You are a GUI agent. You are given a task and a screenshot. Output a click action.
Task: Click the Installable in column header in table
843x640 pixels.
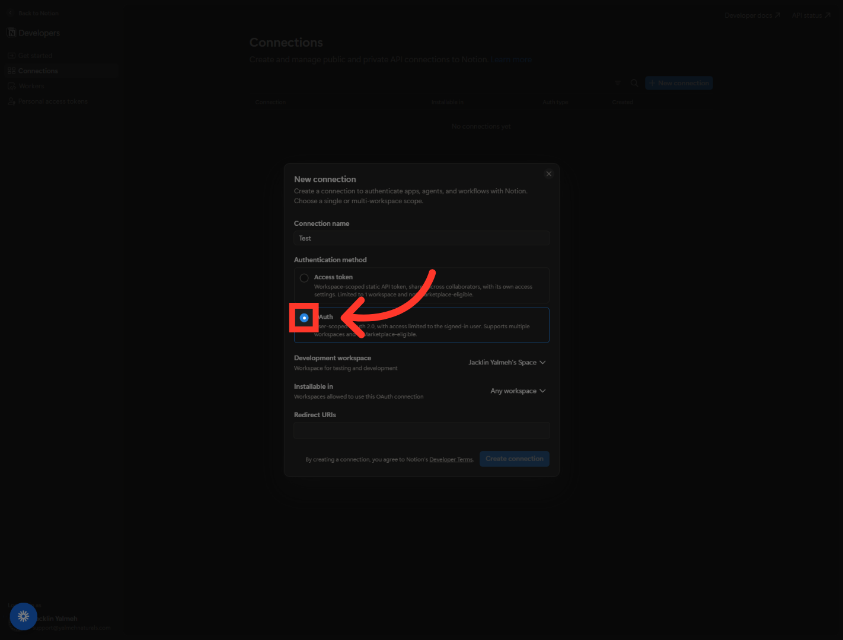(448, 103)
